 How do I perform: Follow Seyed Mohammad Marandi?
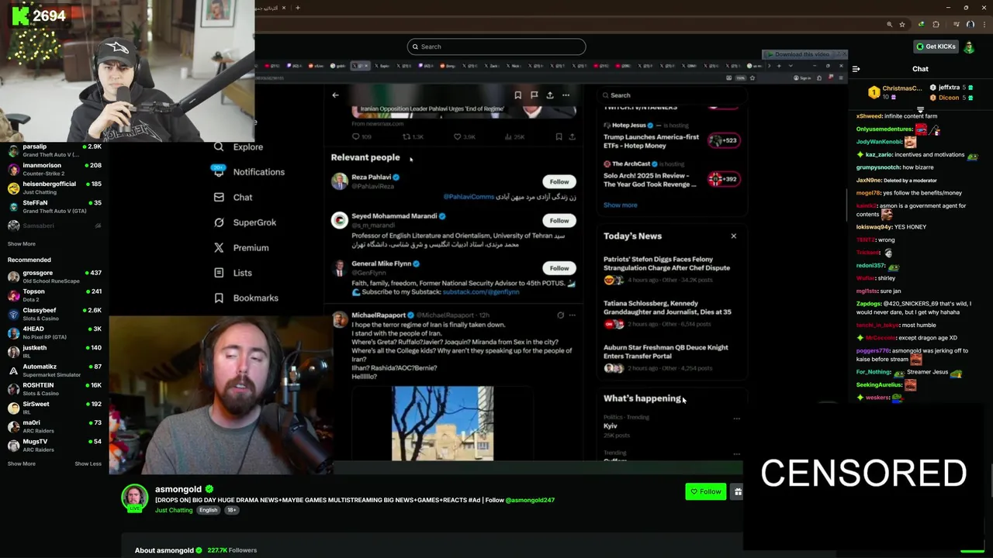tap(559, 221)
